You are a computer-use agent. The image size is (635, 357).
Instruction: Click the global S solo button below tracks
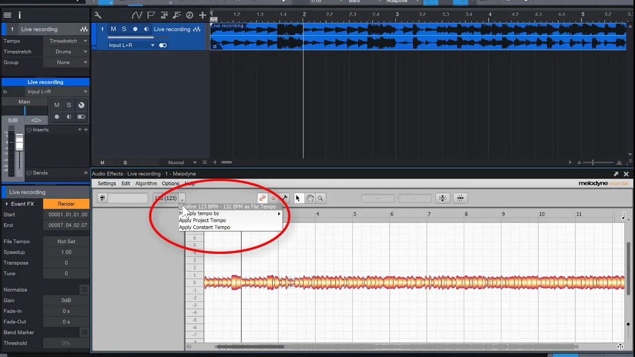[x=125, y=163]
